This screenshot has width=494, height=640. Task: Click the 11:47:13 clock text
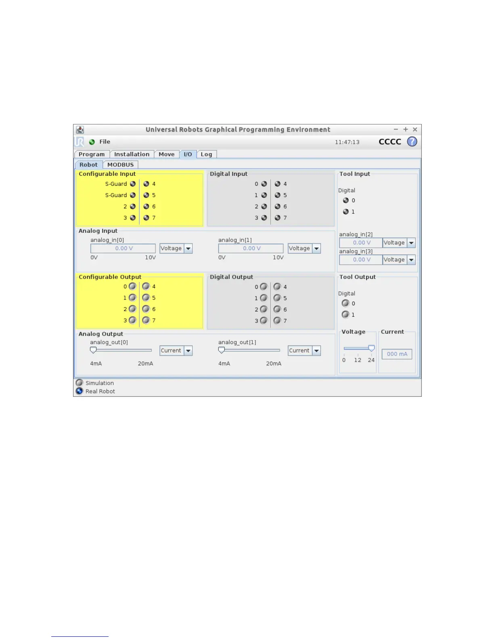tap(347, 142)
